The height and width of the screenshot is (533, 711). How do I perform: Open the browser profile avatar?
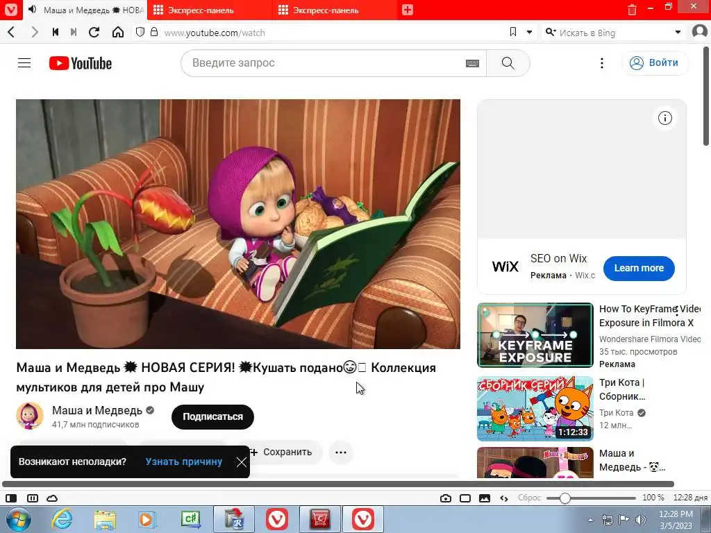pyautogui.click(x=700, y=32)
